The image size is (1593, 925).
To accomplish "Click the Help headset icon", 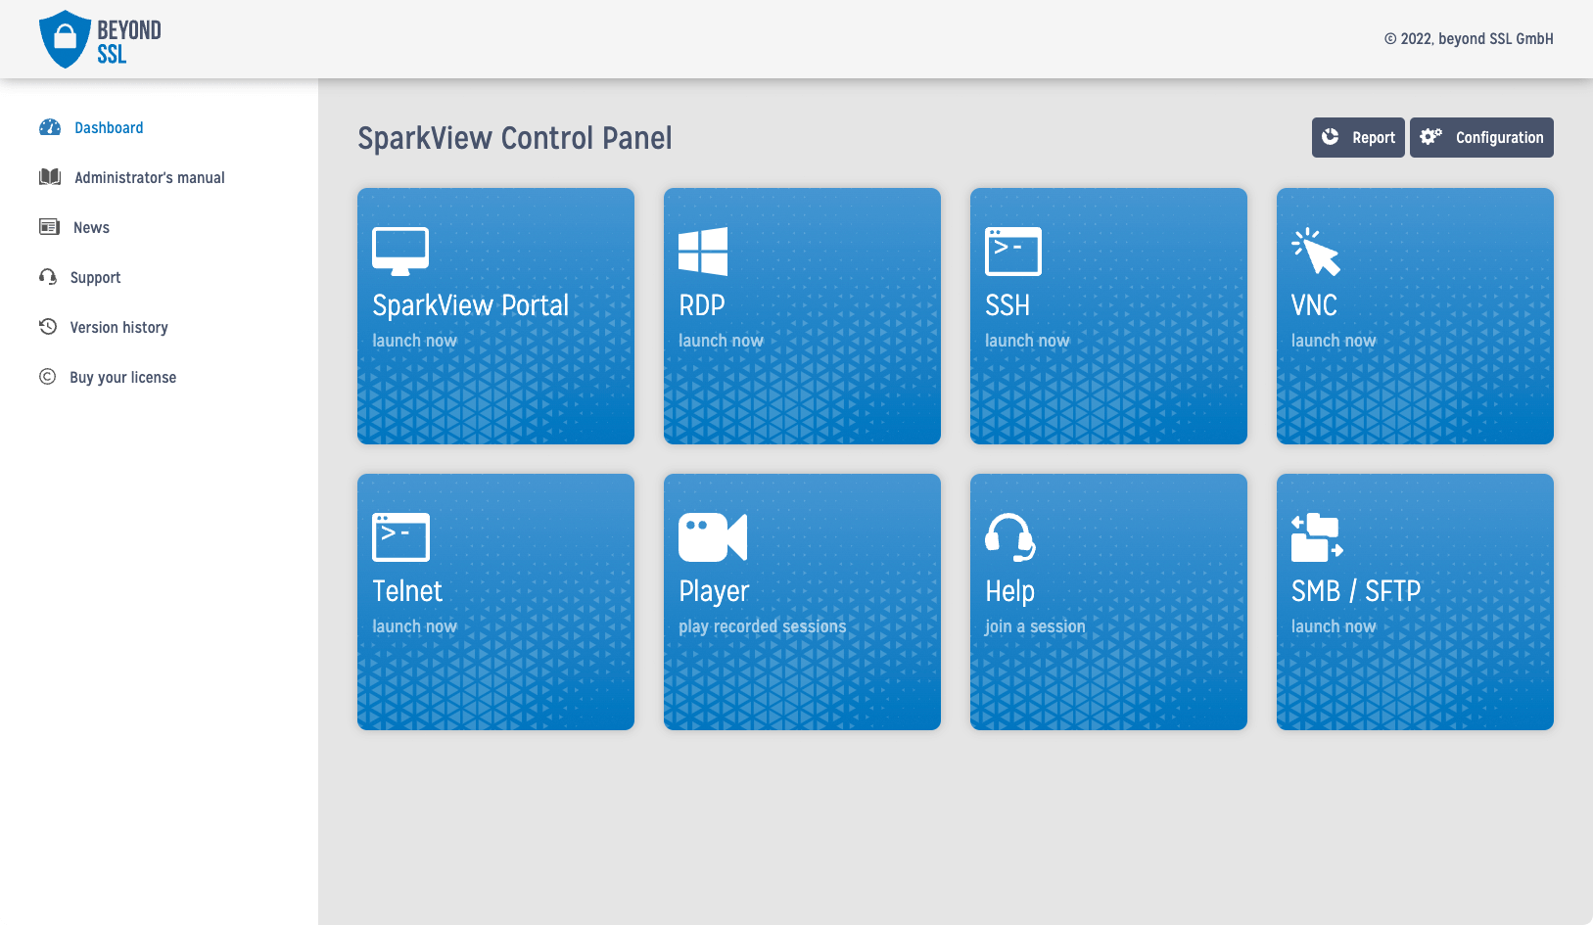I will click(1010, 537).
